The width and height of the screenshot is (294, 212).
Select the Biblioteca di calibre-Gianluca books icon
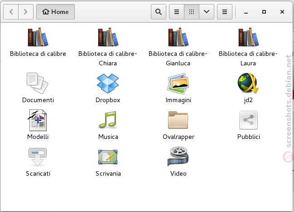178,37
